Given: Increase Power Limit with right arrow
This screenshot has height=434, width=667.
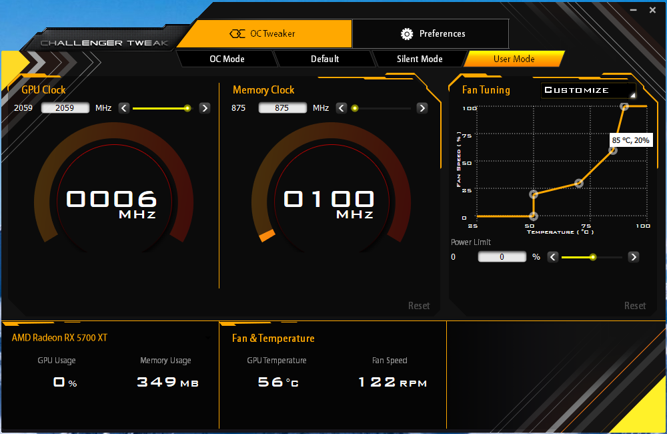Looking at the screenshot, I should pyautogui.click(x=634, y=257).
